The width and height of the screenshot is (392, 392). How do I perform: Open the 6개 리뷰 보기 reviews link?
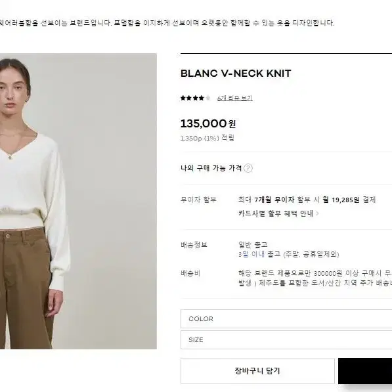coord(235,98)
